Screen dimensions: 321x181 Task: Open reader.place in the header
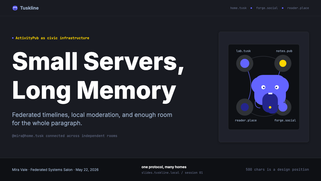pyautogui.click(x=298, y=8)
